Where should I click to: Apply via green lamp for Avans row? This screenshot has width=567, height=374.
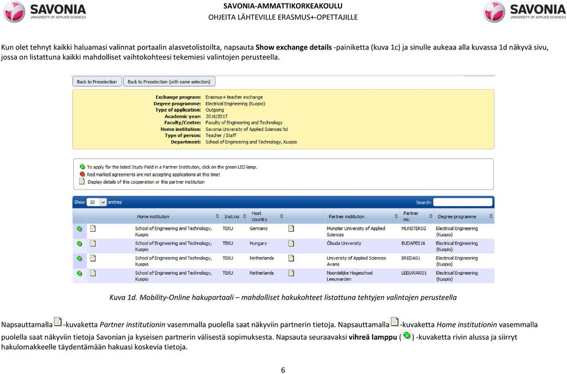tap(80, 258)
